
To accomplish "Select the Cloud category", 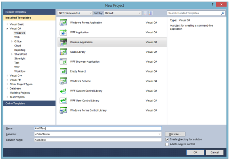I will pyautogui.click(x=17, y=46).
